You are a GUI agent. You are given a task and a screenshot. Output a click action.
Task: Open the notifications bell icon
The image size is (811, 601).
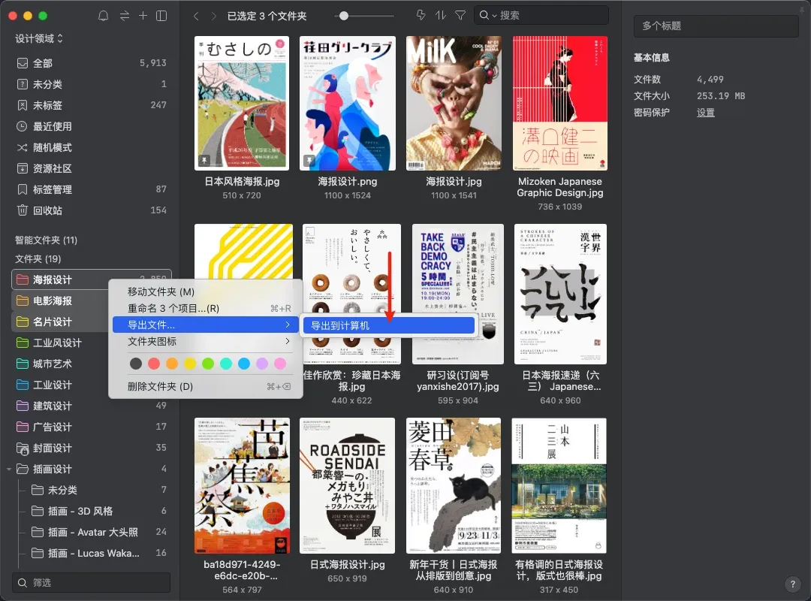click(x=104, y=16)
